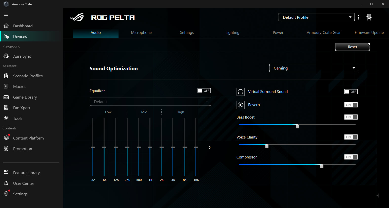The image size is (389, 208).
Task: Click the 125 Hz equalizer band handle
Action: (x=116, y=147)
